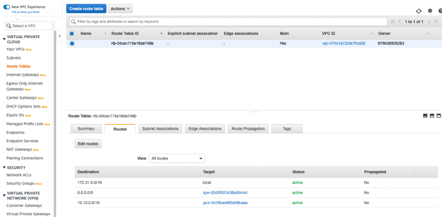
Task: Collapse the left navigation pane arrow
Action: (60, 36)
